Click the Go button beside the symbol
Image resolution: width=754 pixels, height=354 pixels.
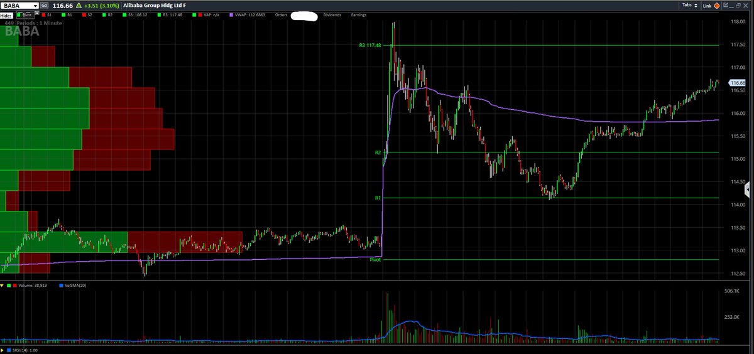click(44, 6)
